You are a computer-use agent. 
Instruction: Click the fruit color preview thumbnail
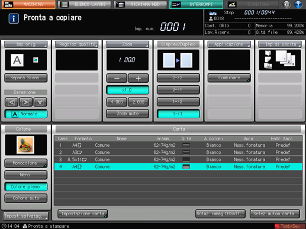pos(26,145)
